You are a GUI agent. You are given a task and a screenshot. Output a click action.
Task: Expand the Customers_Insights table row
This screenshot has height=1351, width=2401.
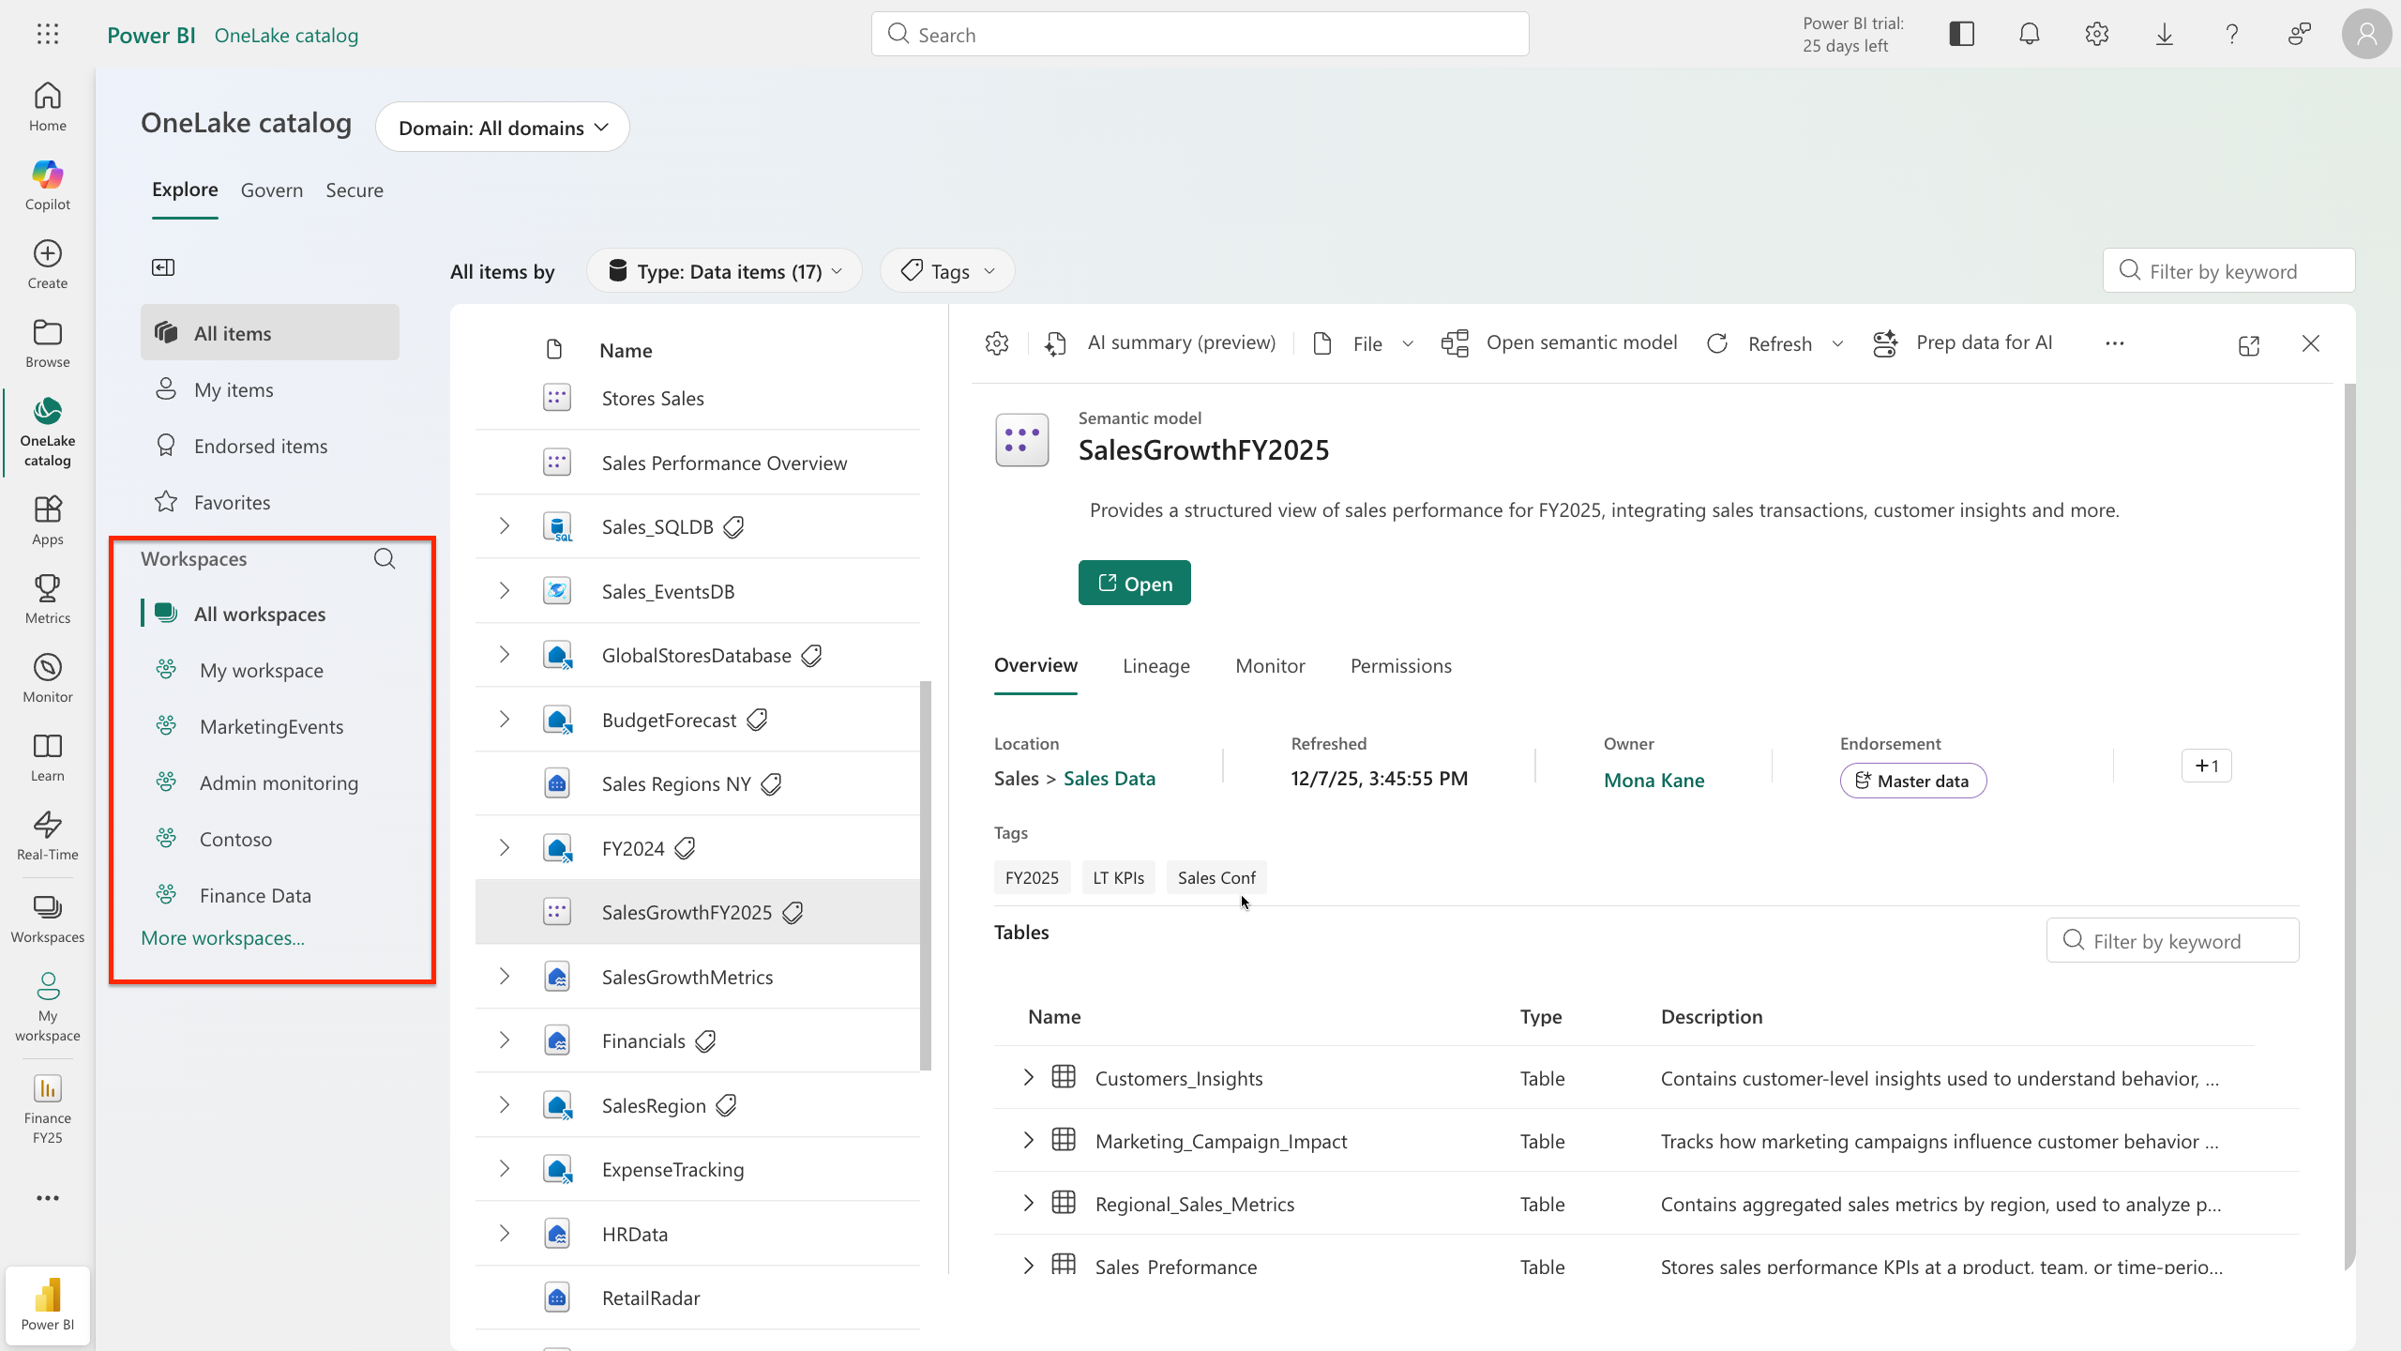1027,1077
